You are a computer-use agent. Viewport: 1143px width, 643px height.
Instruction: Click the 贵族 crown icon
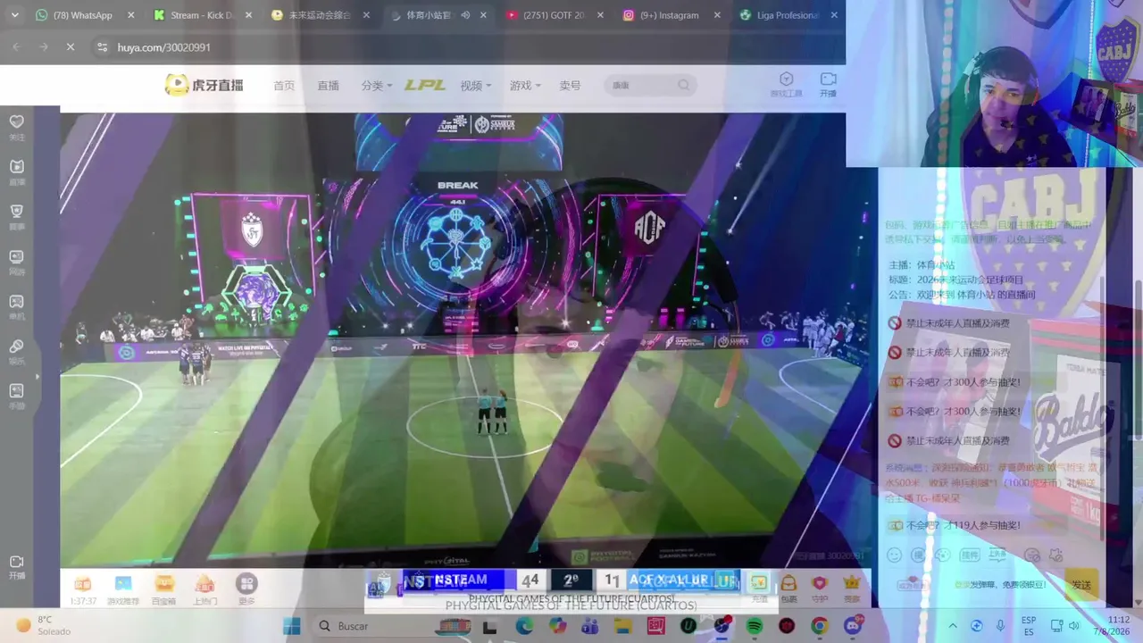coord(852,588)
